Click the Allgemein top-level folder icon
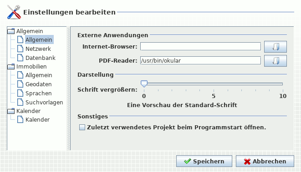 click(x=11, y=31)
